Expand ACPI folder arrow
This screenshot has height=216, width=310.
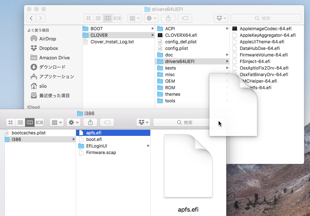click(227, 28)
